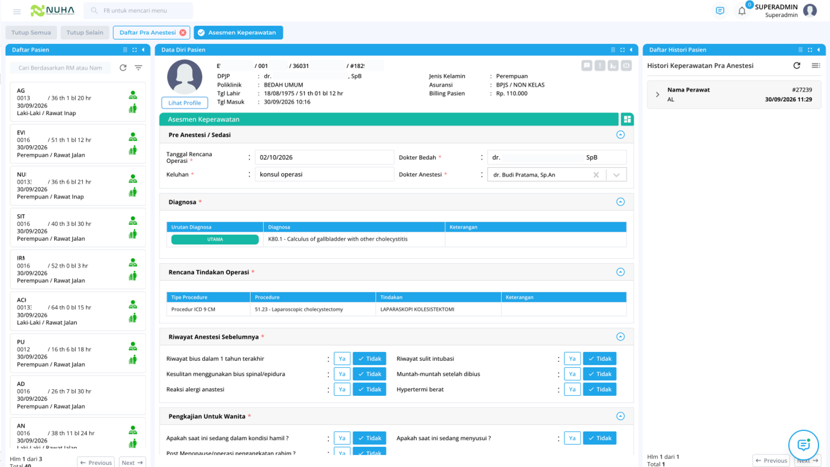The height and width of the screenshot is (467, 830).
Task: Open the hamburger menu at top left
Action: coord(17,11)
